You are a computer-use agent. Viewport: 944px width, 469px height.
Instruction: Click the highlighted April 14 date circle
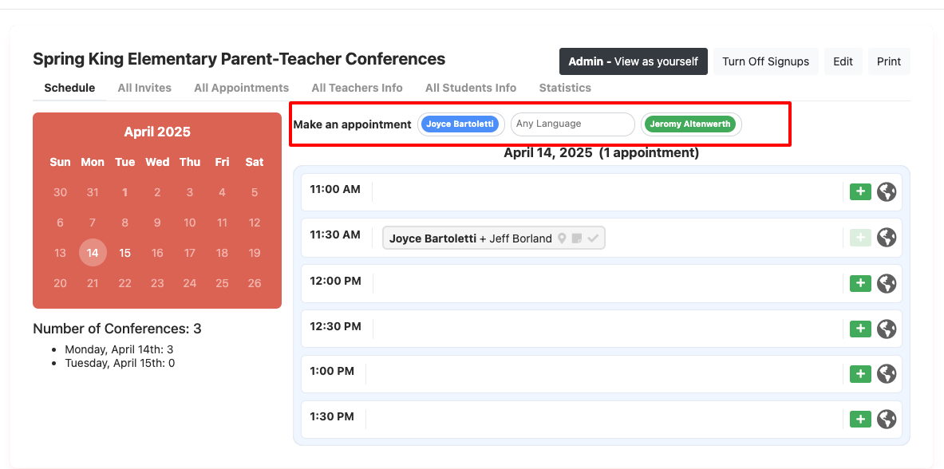pyautogui.click(x=93, y=252)
